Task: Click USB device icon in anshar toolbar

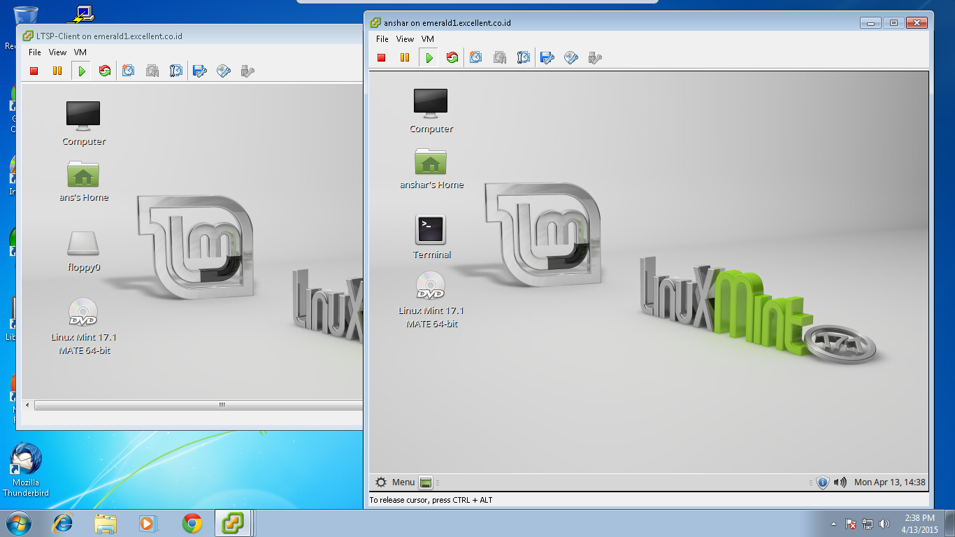Action: pyautogui.click(x=595, y=57)
